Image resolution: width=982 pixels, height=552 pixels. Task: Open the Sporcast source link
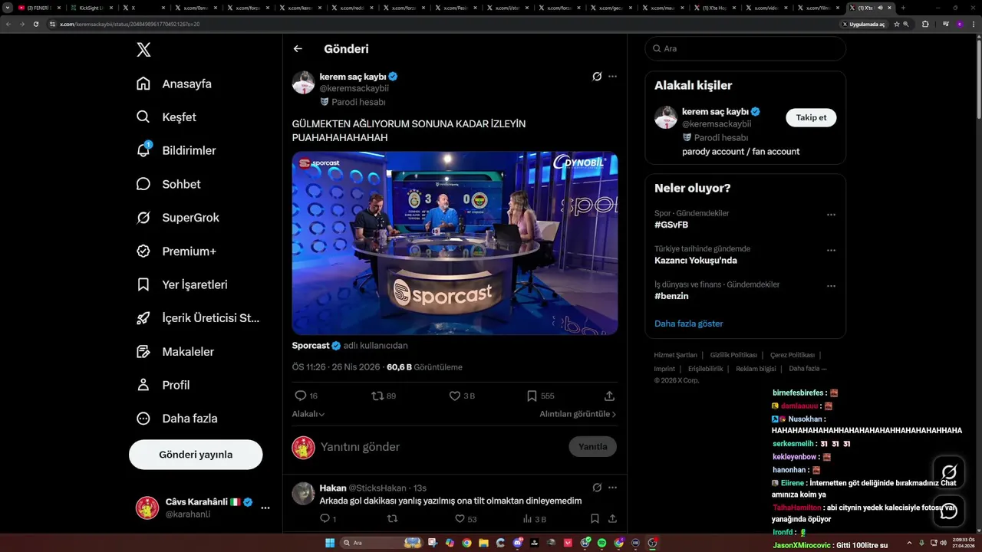tap(311, 346)
